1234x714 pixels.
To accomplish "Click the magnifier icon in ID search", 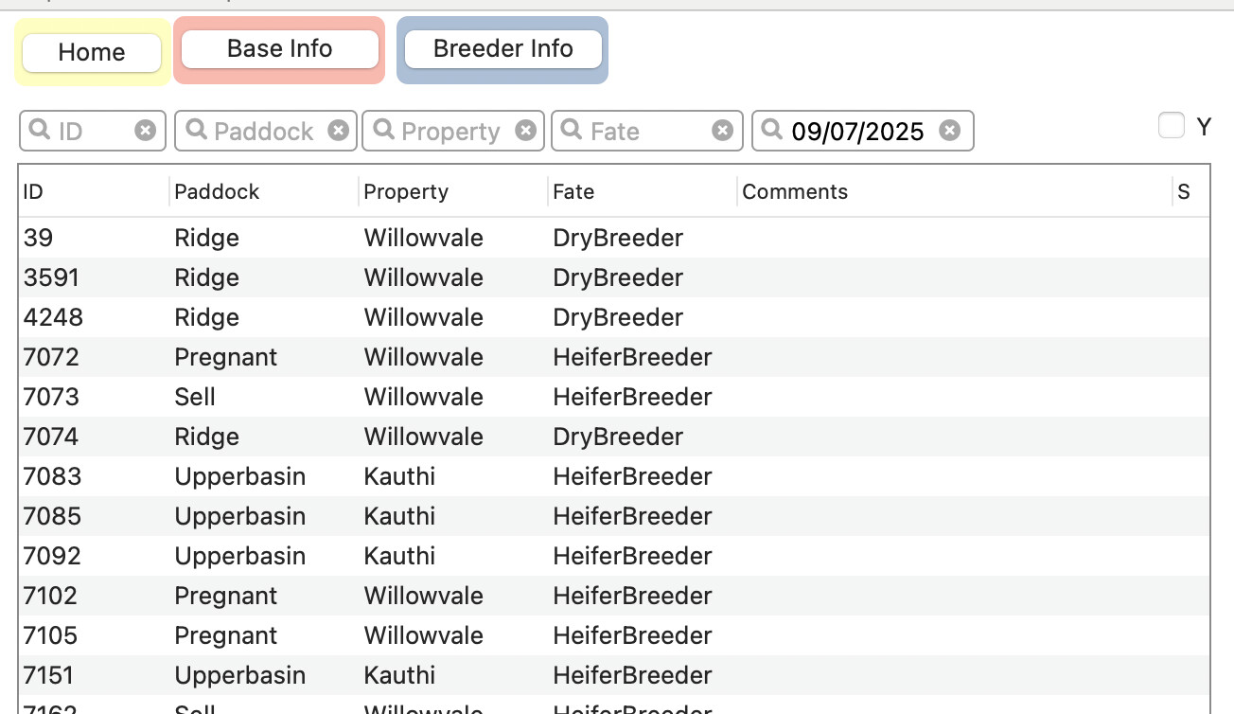I will point(40,130).
